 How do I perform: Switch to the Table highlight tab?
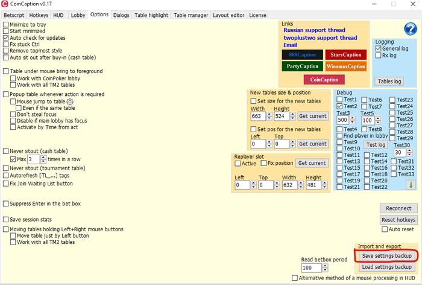click(x=152, y=14)
